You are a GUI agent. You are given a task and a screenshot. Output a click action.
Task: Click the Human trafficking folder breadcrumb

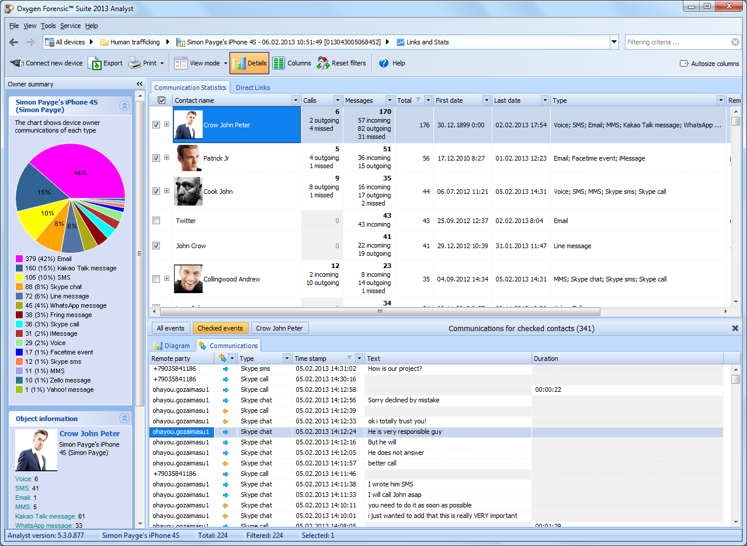coord(130,42)
